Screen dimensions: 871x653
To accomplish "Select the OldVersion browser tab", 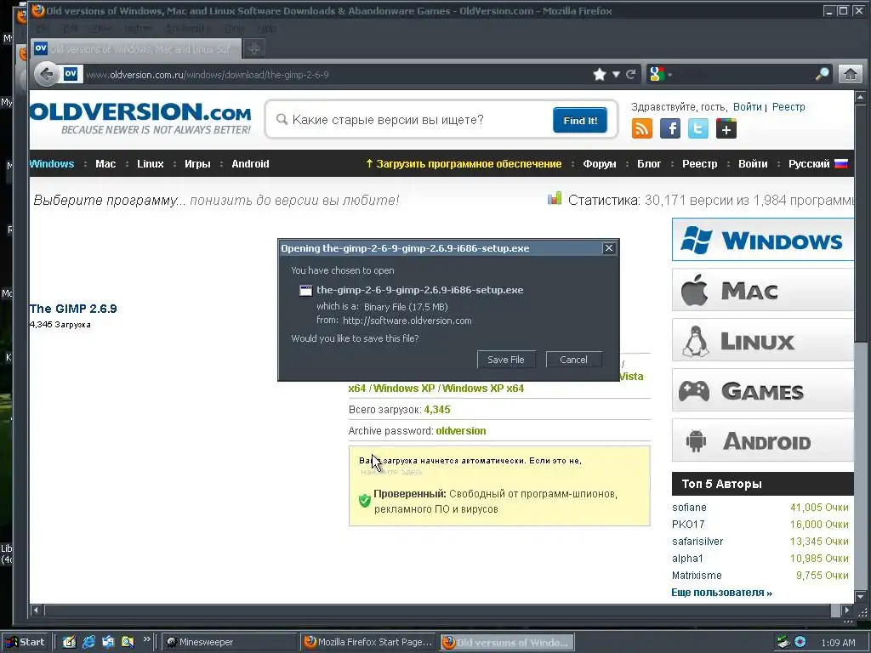I will (x=137, y=48).
